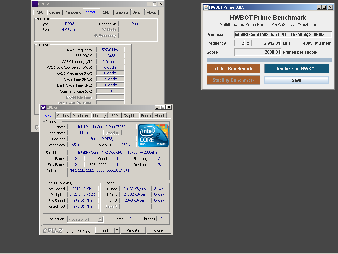Image resolution: width=338 pixels, height=254 pixels.
Task: Click the Threads value field
Action: click(161, 219)
